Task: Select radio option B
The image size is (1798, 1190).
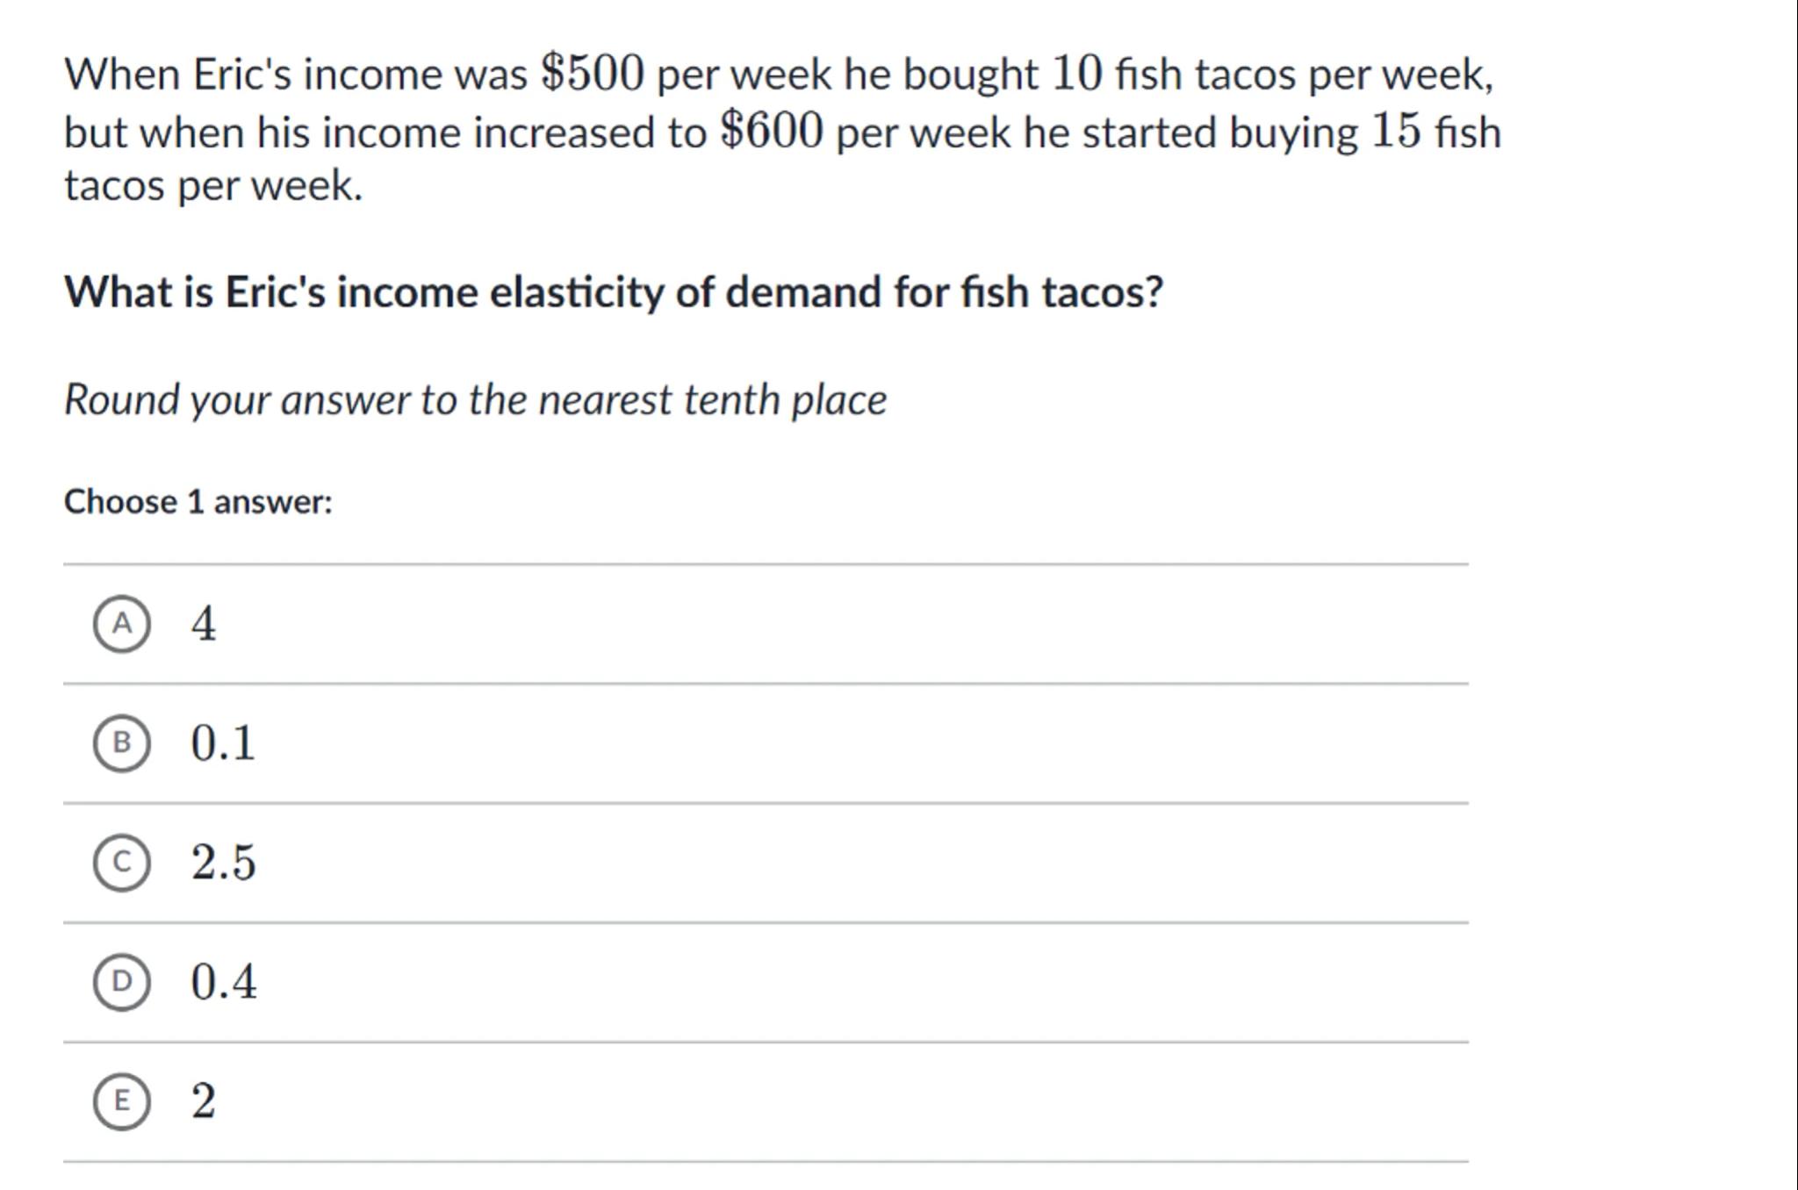Action: click(x=122, y=743)
